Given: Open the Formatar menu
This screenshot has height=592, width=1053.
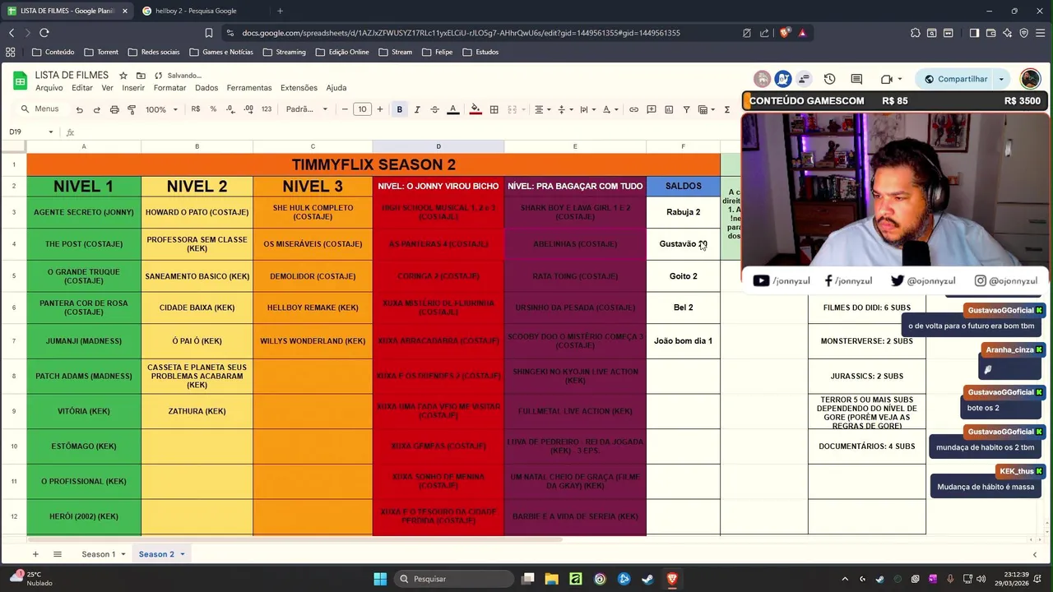Looking at the screenshot, I should click(169, 88).
